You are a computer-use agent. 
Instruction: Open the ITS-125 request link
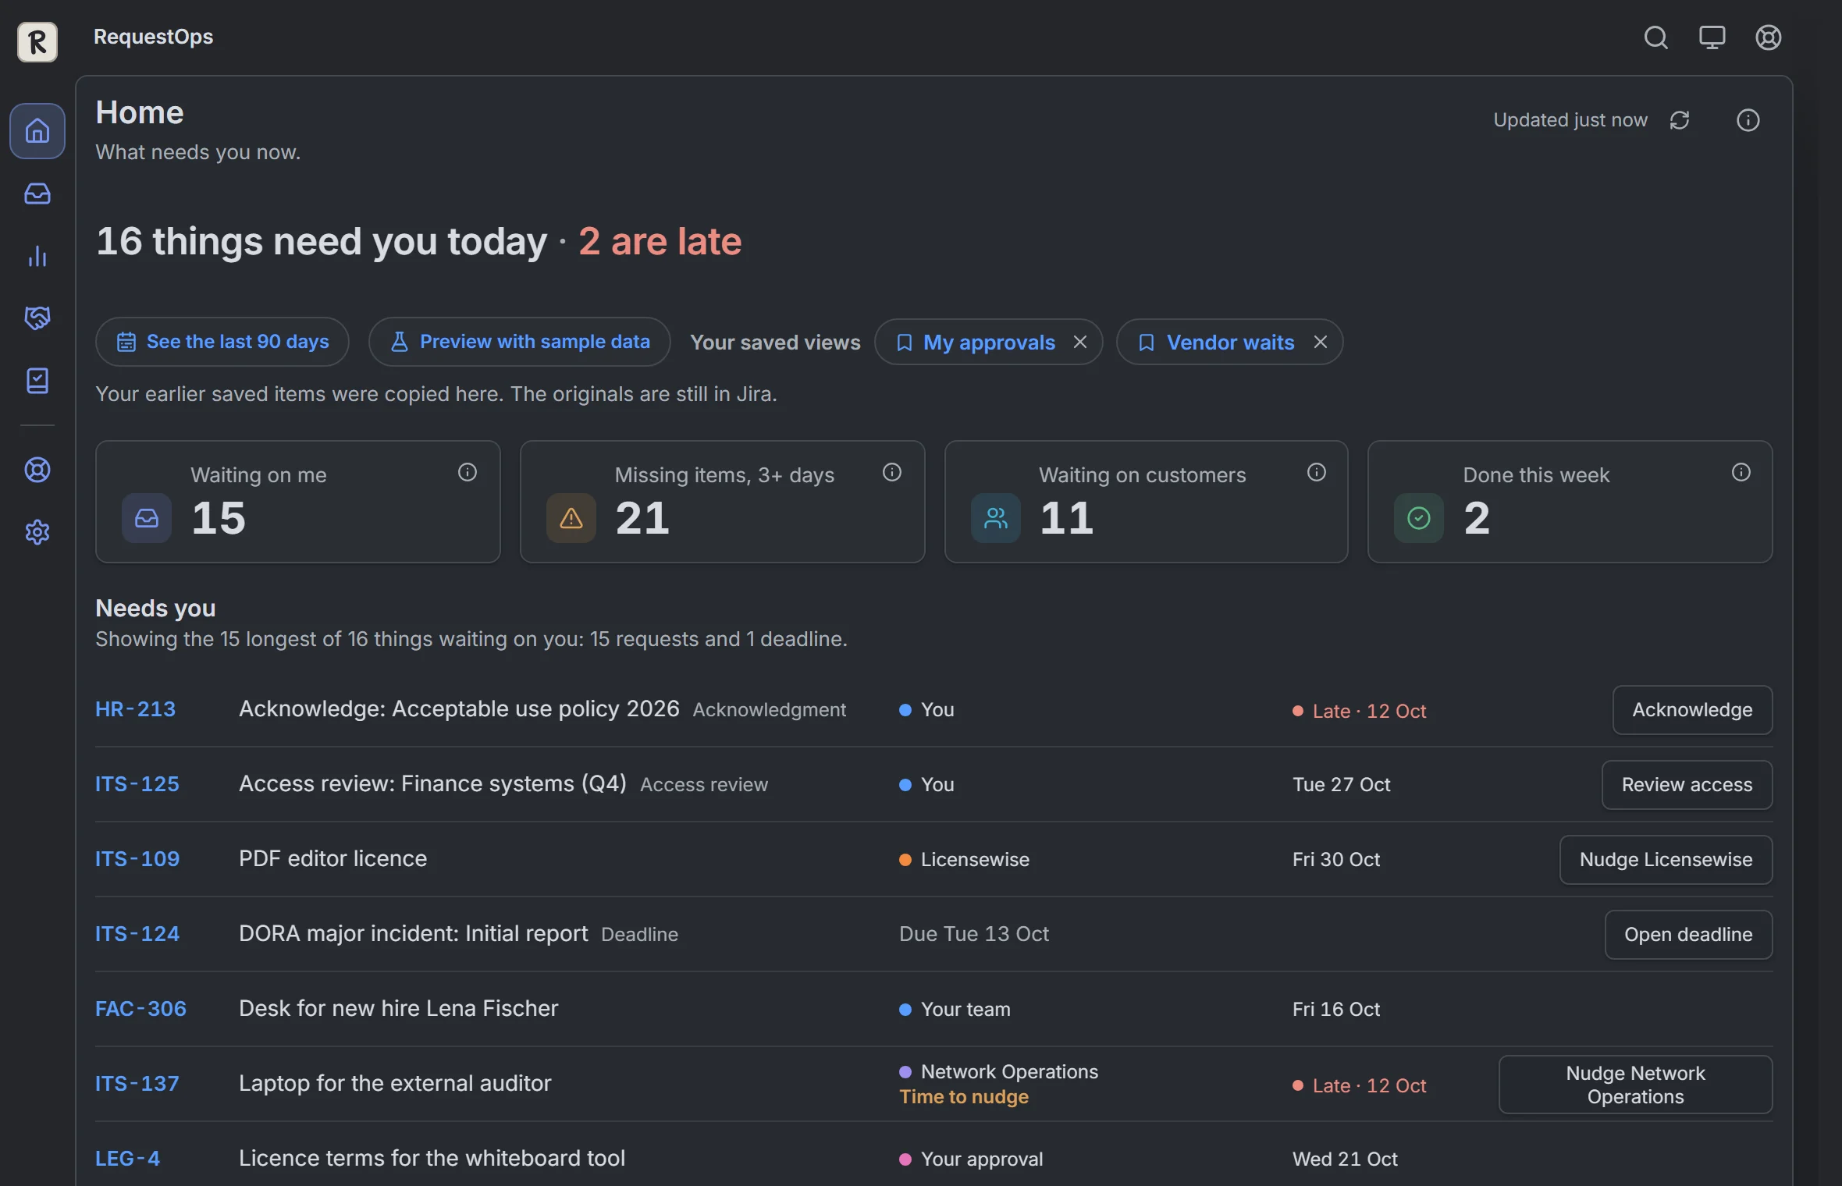point(137,784)
